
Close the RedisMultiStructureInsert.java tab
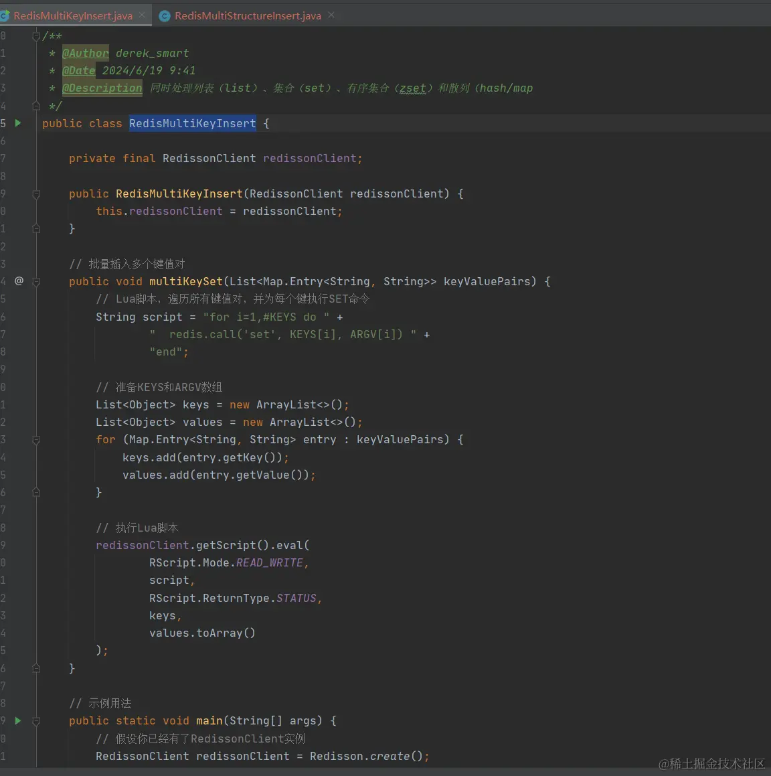[x=331, y=15]
